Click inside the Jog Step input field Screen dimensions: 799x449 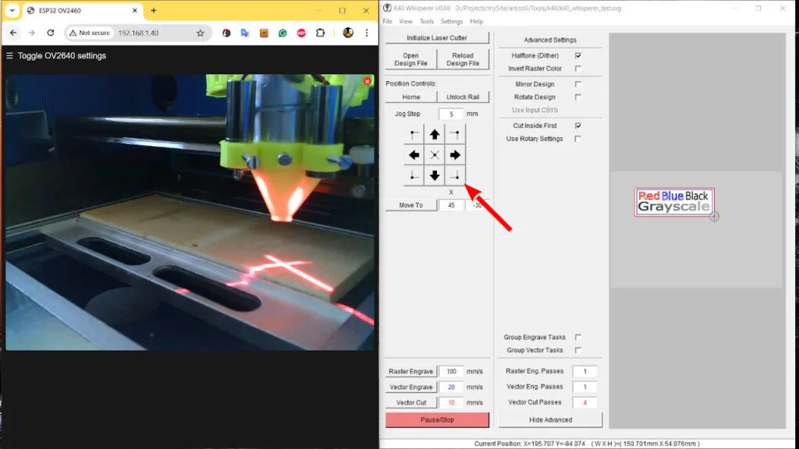(x=450, y=112)
